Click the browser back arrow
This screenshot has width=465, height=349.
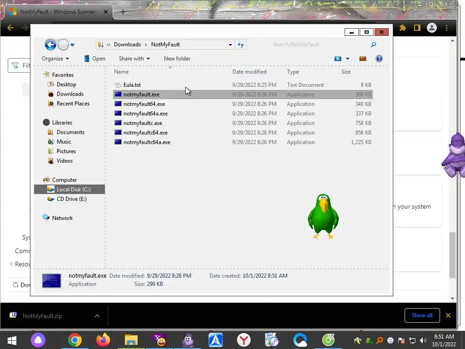click(10, 28)
